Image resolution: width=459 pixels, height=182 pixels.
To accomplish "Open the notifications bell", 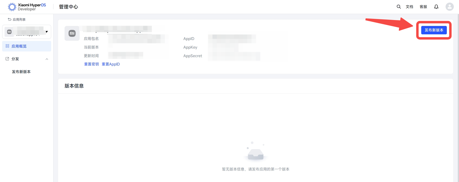I will coord(436,7).
